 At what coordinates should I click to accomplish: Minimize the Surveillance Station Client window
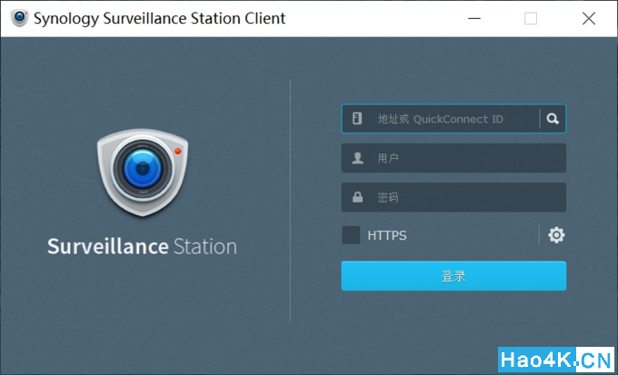point(474,18)
